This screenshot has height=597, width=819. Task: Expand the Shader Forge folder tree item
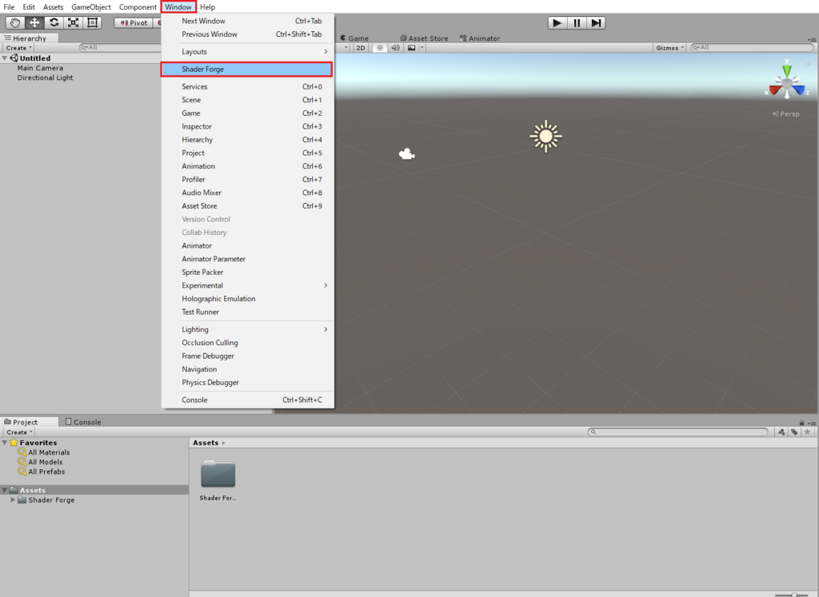pos(13,499)
